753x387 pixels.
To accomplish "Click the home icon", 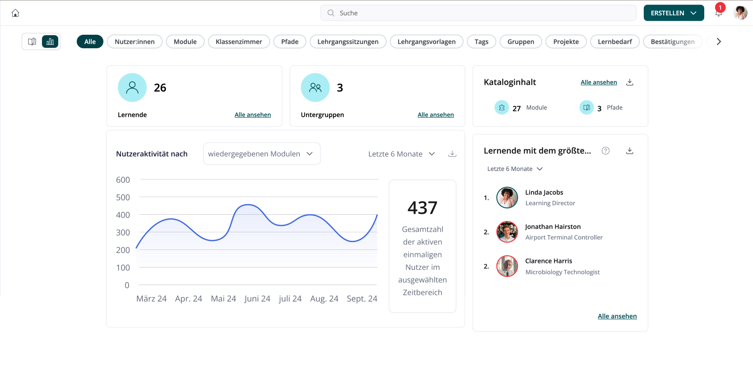I will coord(15,13).
